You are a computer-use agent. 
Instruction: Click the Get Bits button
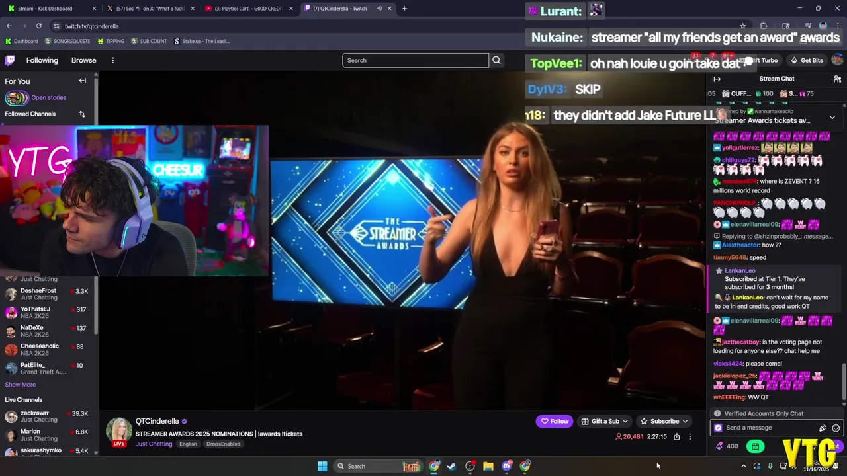[x=807, y=60]
